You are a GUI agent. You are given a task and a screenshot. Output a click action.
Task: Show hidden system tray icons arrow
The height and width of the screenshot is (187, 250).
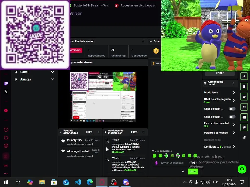(x=185, y=182)
